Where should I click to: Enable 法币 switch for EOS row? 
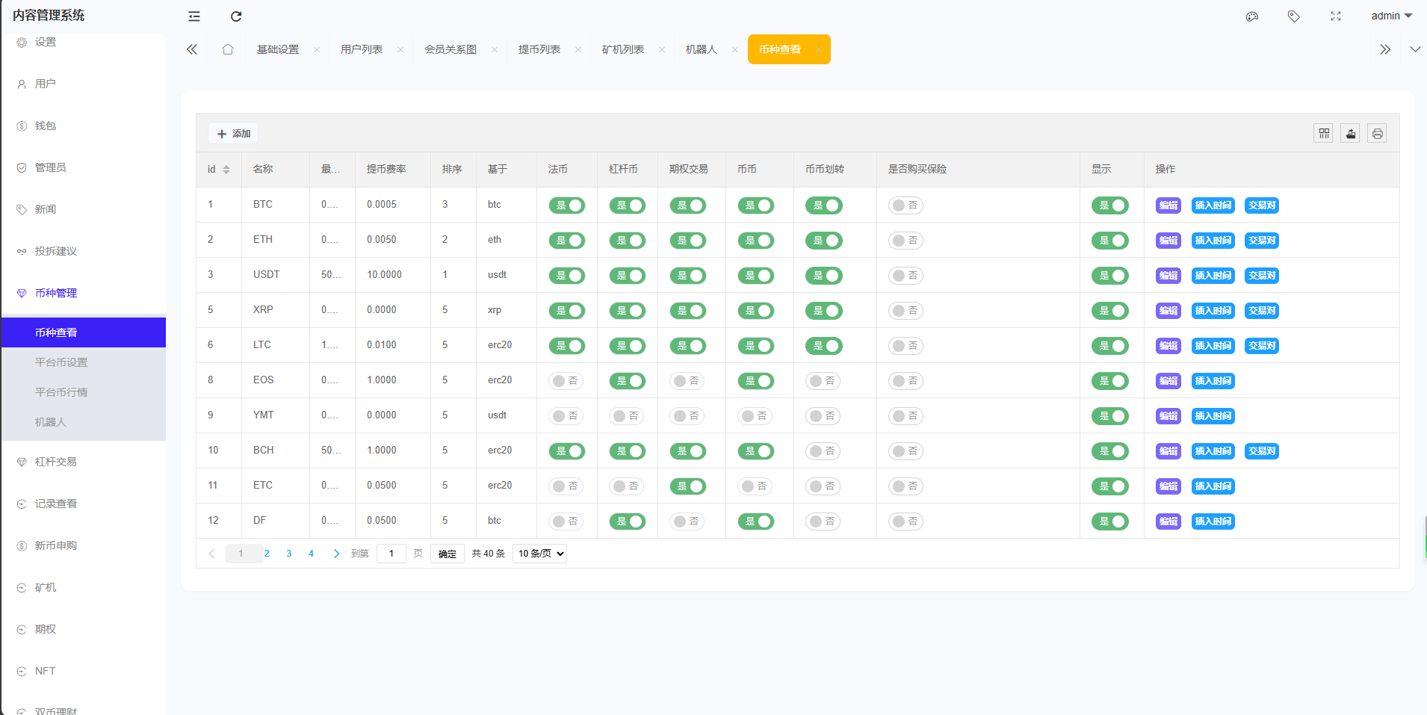pos(566,381)
